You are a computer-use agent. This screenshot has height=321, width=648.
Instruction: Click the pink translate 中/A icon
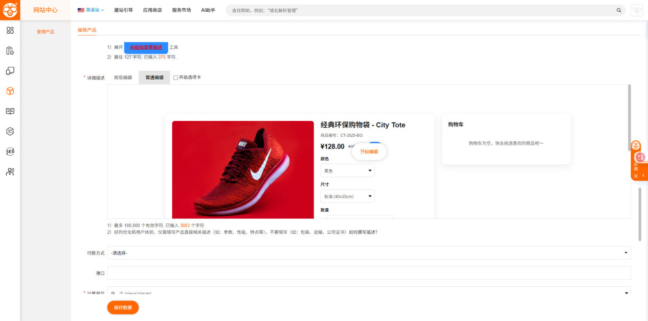pos(640,158)
